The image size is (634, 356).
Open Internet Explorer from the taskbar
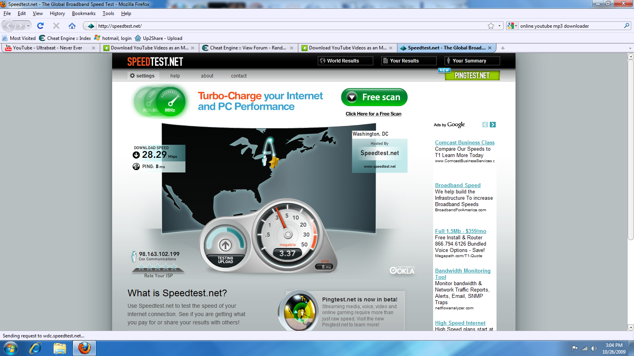pos(35,348)
